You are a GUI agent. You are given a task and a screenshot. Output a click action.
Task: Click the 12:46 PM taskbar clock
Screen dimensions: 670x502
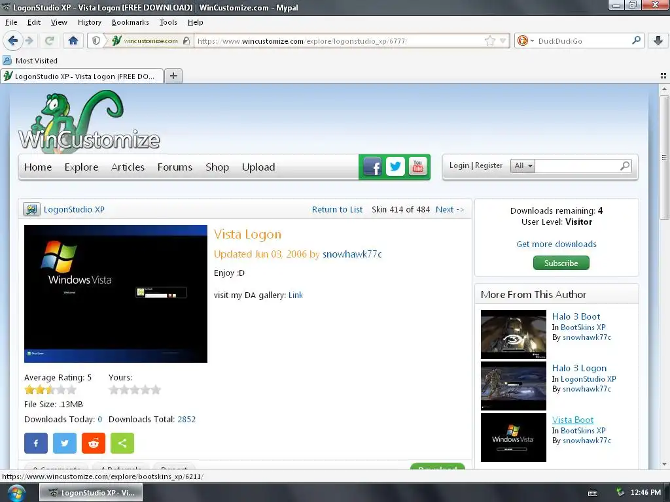646,493
